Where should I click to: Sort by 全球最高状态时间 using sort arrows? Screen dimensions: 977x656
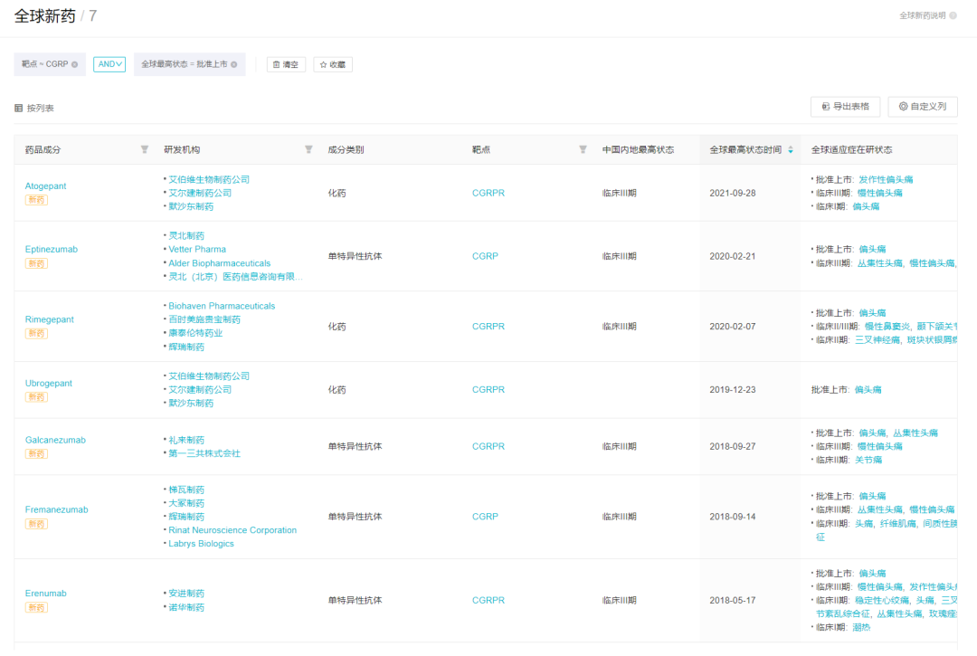[791, 149]
